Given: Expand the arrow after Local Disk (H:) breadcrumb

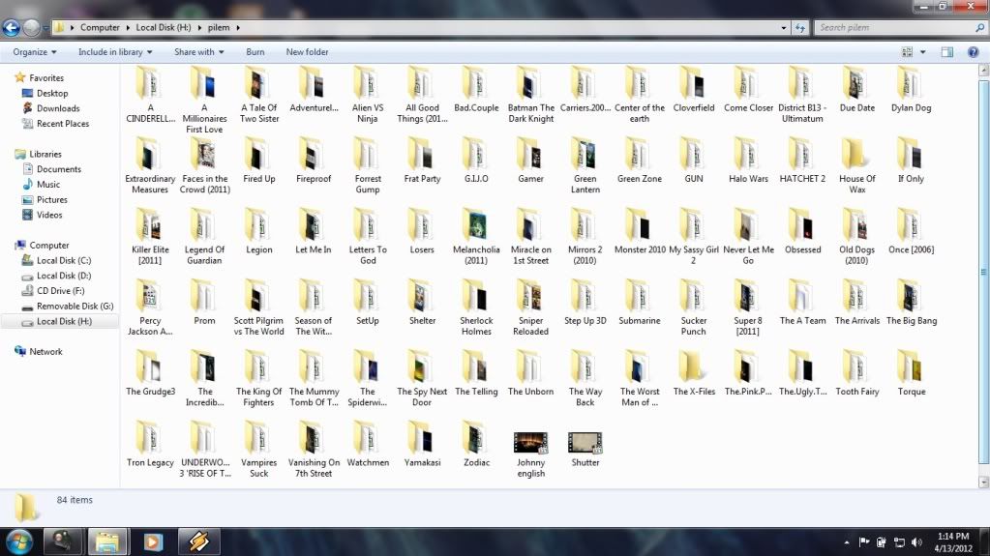Looking at the screenshot, I should [x=199, y=28].
